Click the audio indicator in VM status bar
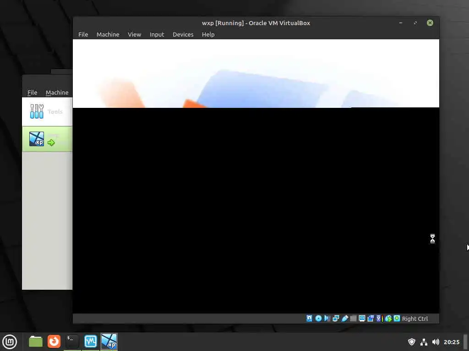This screenshot has height=351, width=469. pyautogui.click(x=327, y=319)
